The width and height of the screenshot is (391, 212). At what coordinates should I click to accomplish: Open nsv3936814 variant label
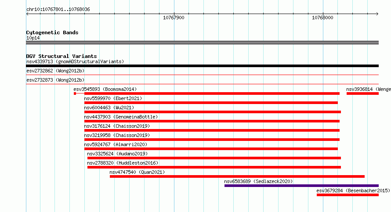point(369,89)
